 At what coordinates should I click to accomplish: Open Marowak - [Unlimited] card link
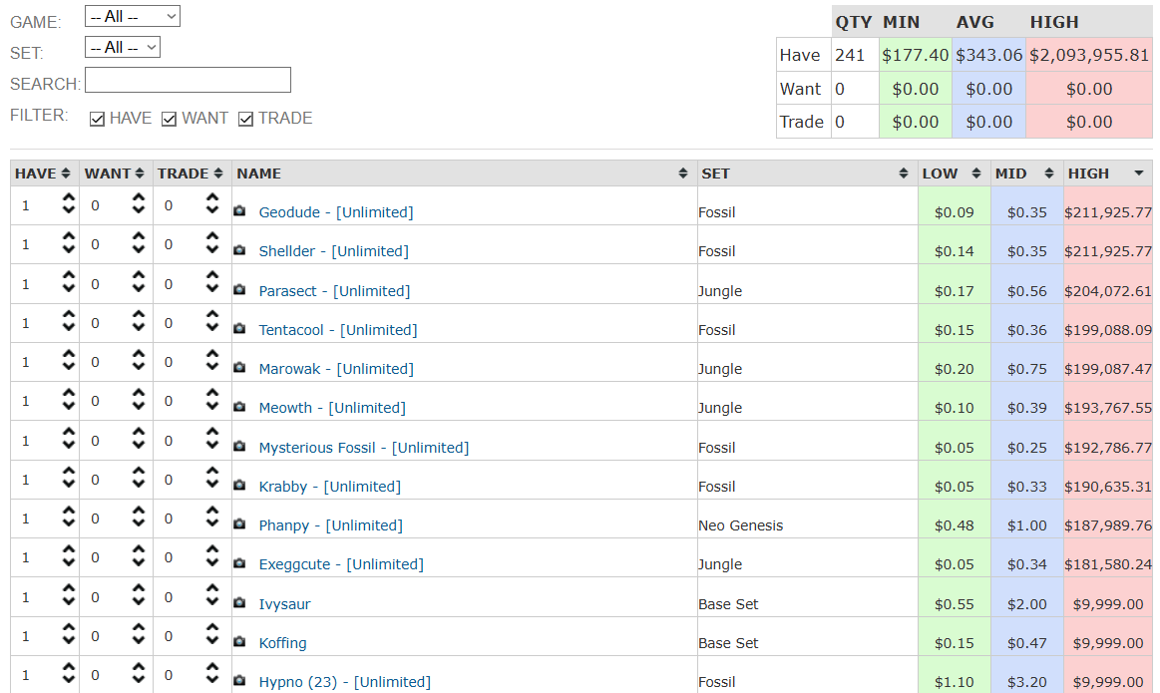pos(336,369)
